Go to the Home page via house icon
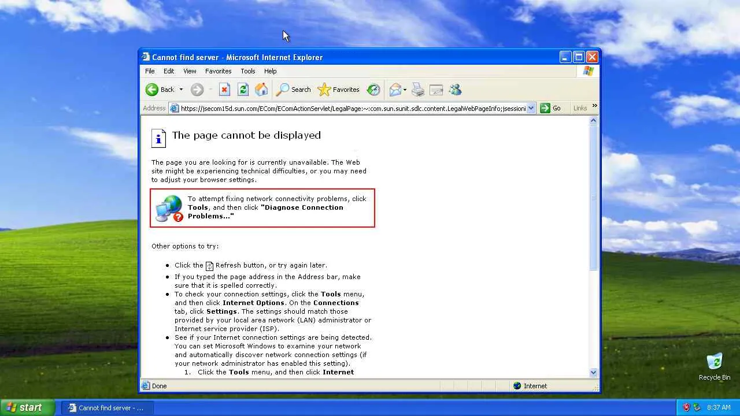 click(261, 90)
